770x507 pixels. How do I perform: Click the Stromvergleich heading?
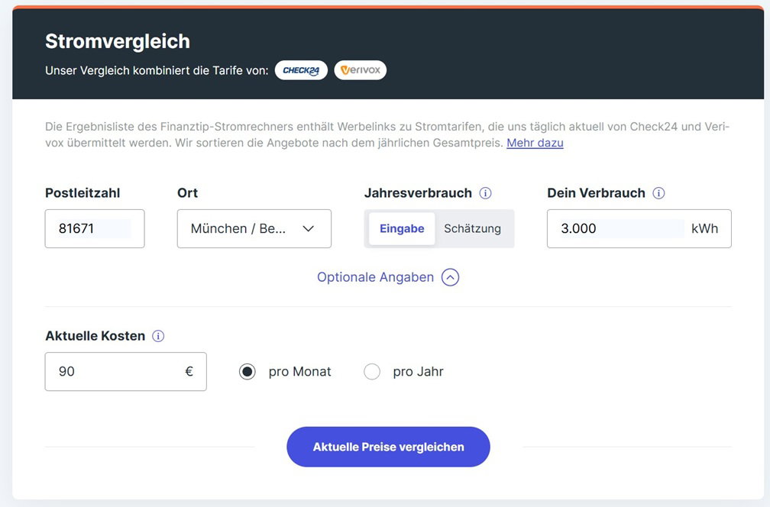tap(118, 41)
